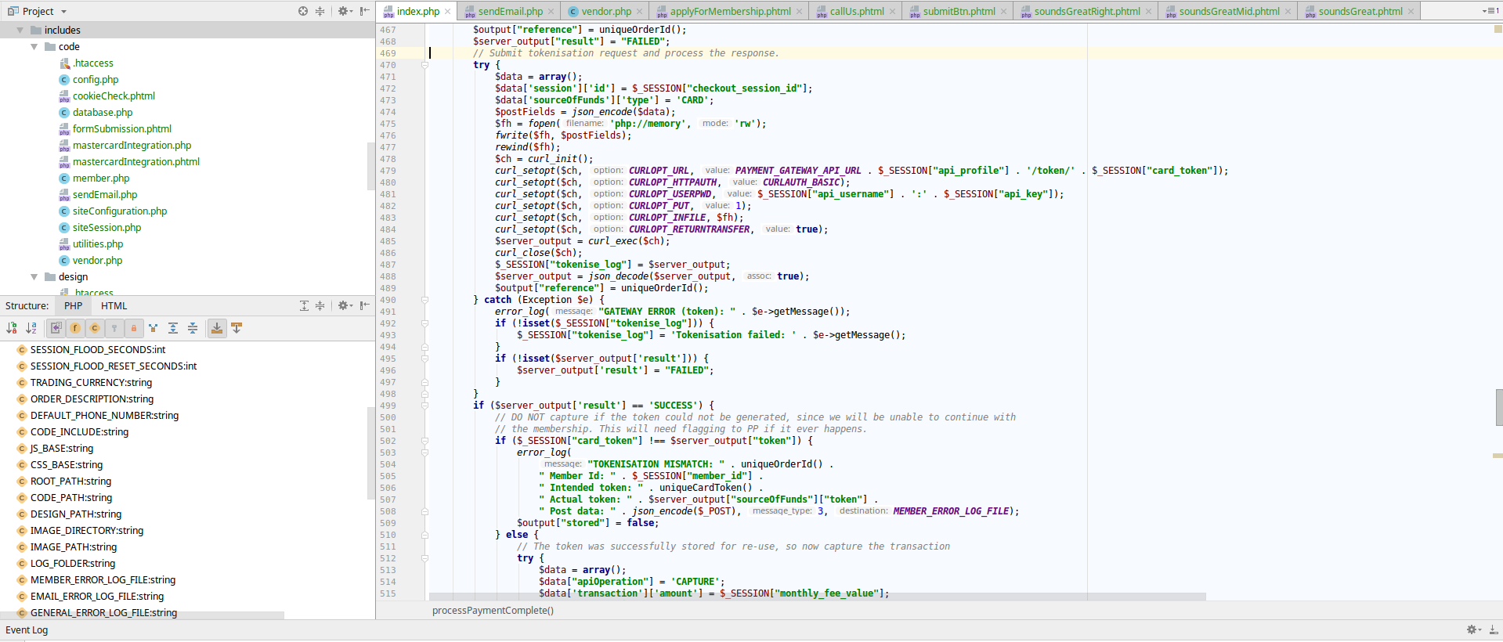Toggle show inherited members icon

click(x=154, y=328)
